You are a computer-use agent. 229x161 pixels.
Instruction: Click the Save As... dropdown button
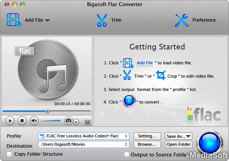click(179, 136)
